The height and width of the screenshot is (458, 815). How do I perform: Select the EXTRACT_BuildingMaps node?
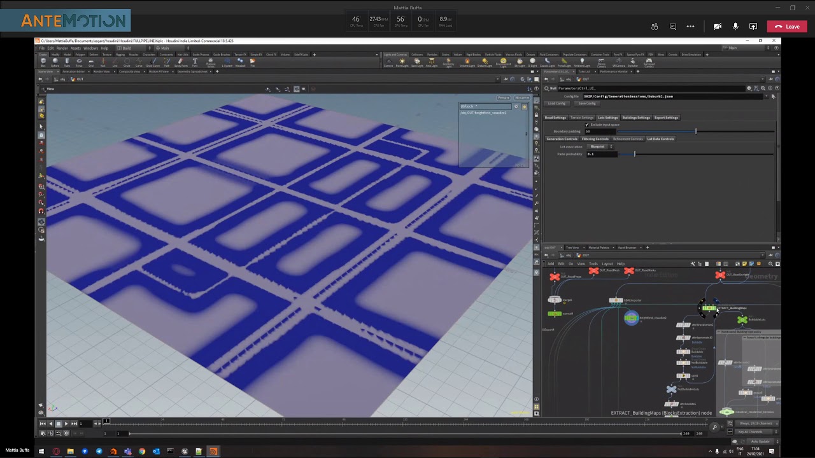709,308
